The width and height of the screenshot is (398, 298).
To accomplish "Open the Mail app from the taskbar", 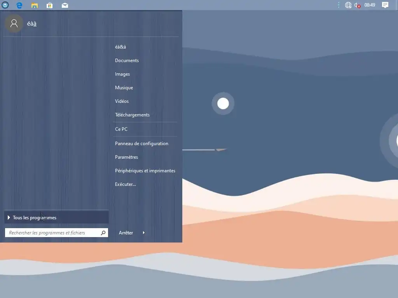I will pos(65,5).
